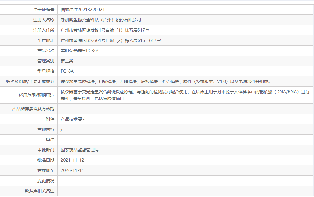
Task: Open the 产品技术要求 attachment text
Action: coord(73,119)
